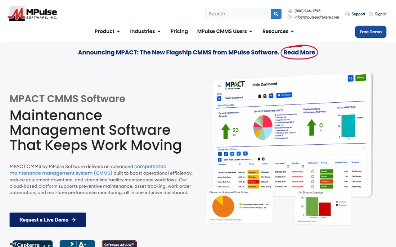This screenshot has height=247, width=396.
Task: Click the plus icon under Active Work Orders
Action: [x=220, y=154]
